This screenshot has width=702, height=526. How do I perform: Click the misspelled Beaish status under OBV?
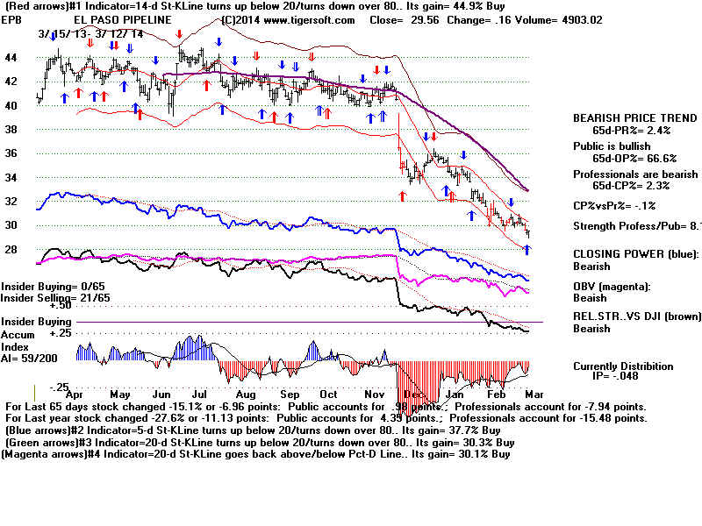coord(590,298)
